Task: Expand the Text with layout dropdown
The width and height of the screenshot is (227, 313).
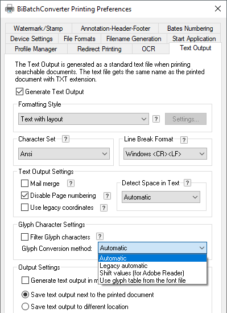Action: click(x=84, y=119)
